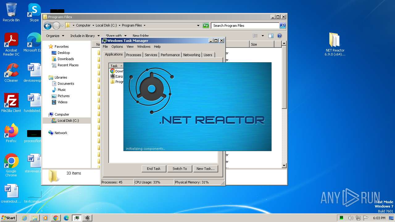The image size is (395, 222).
Task: Click the Back arrow in Program Files window
Action: pyautogui.click(x=48, y=26)
